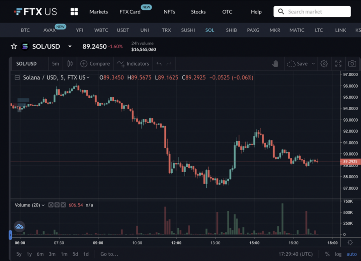Open the OTC page
The image size is (361, 261).
(227, 12)
